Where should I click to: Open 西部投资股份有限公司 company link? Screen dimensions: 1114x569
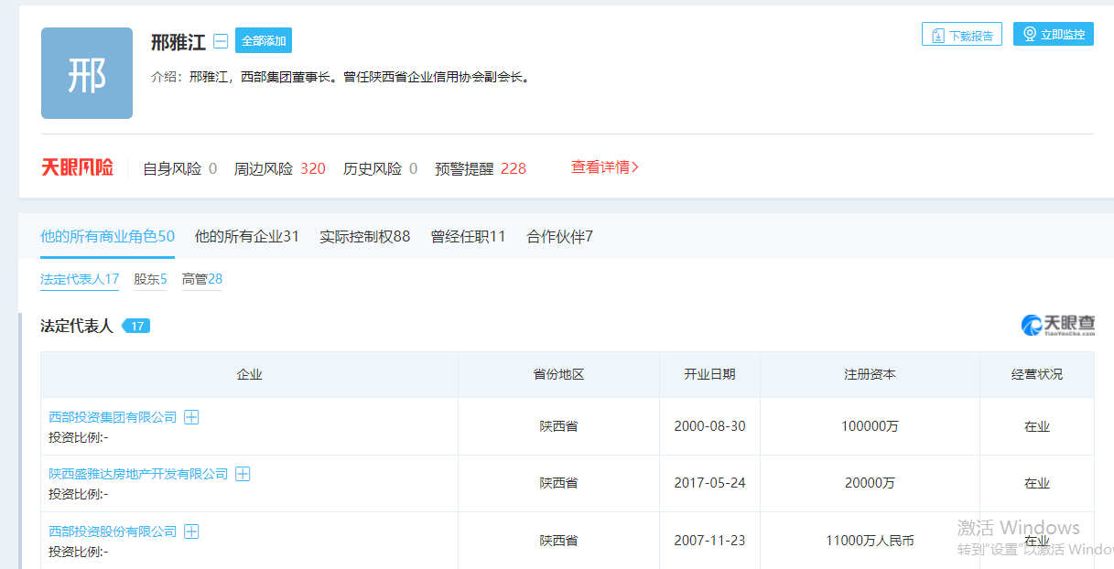click(x=113, y=531)
